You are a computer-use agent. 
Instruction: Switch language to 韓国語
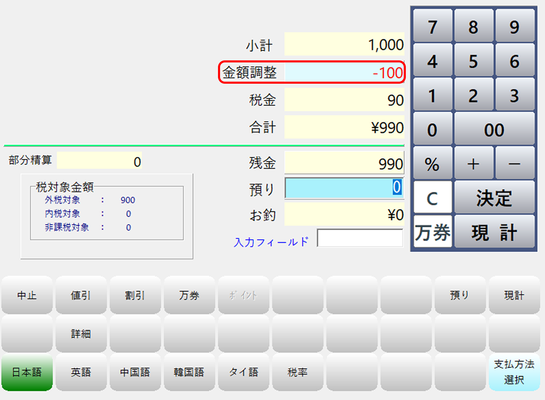(x=189, y=372)
